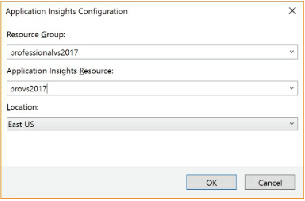305x201 pixels.
Task: Select the East US location value
Action: [21, 124]
